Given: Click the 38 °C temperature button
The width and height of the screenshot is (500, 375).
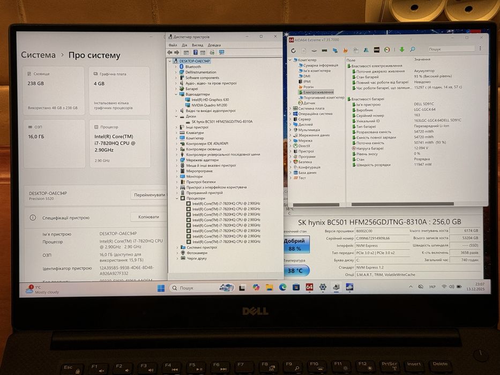Looking at the screenshot, I should point(296,271).
